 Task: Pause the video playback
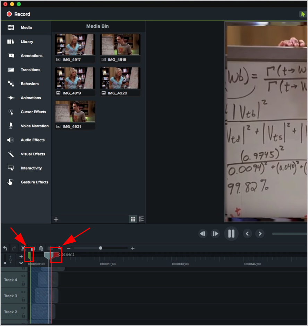[x=231, y=234]
